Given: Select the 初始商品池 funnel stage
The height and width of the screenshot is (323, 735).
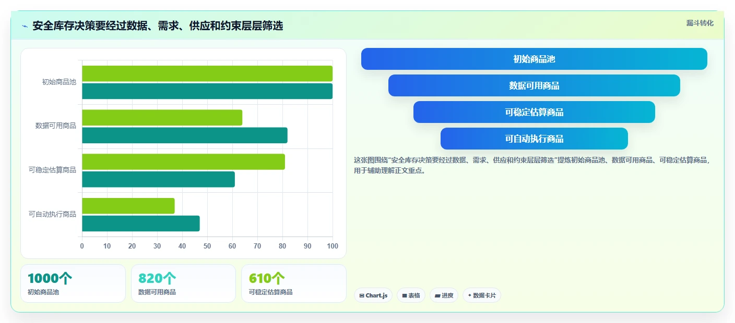Looking at the screenshot, I should coord(534,59).
